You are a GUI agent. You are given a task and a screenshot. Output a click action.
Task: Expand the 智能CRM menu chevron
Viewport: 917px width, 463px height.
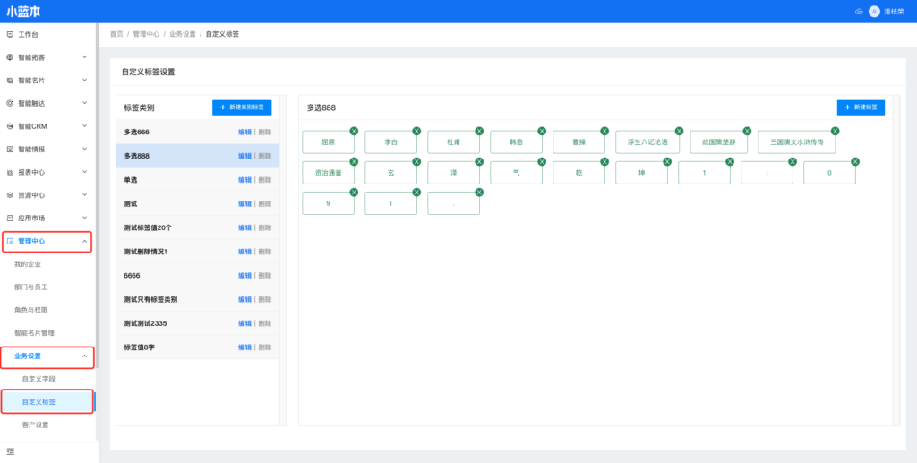pyautogui.click(x=84, y=126)
